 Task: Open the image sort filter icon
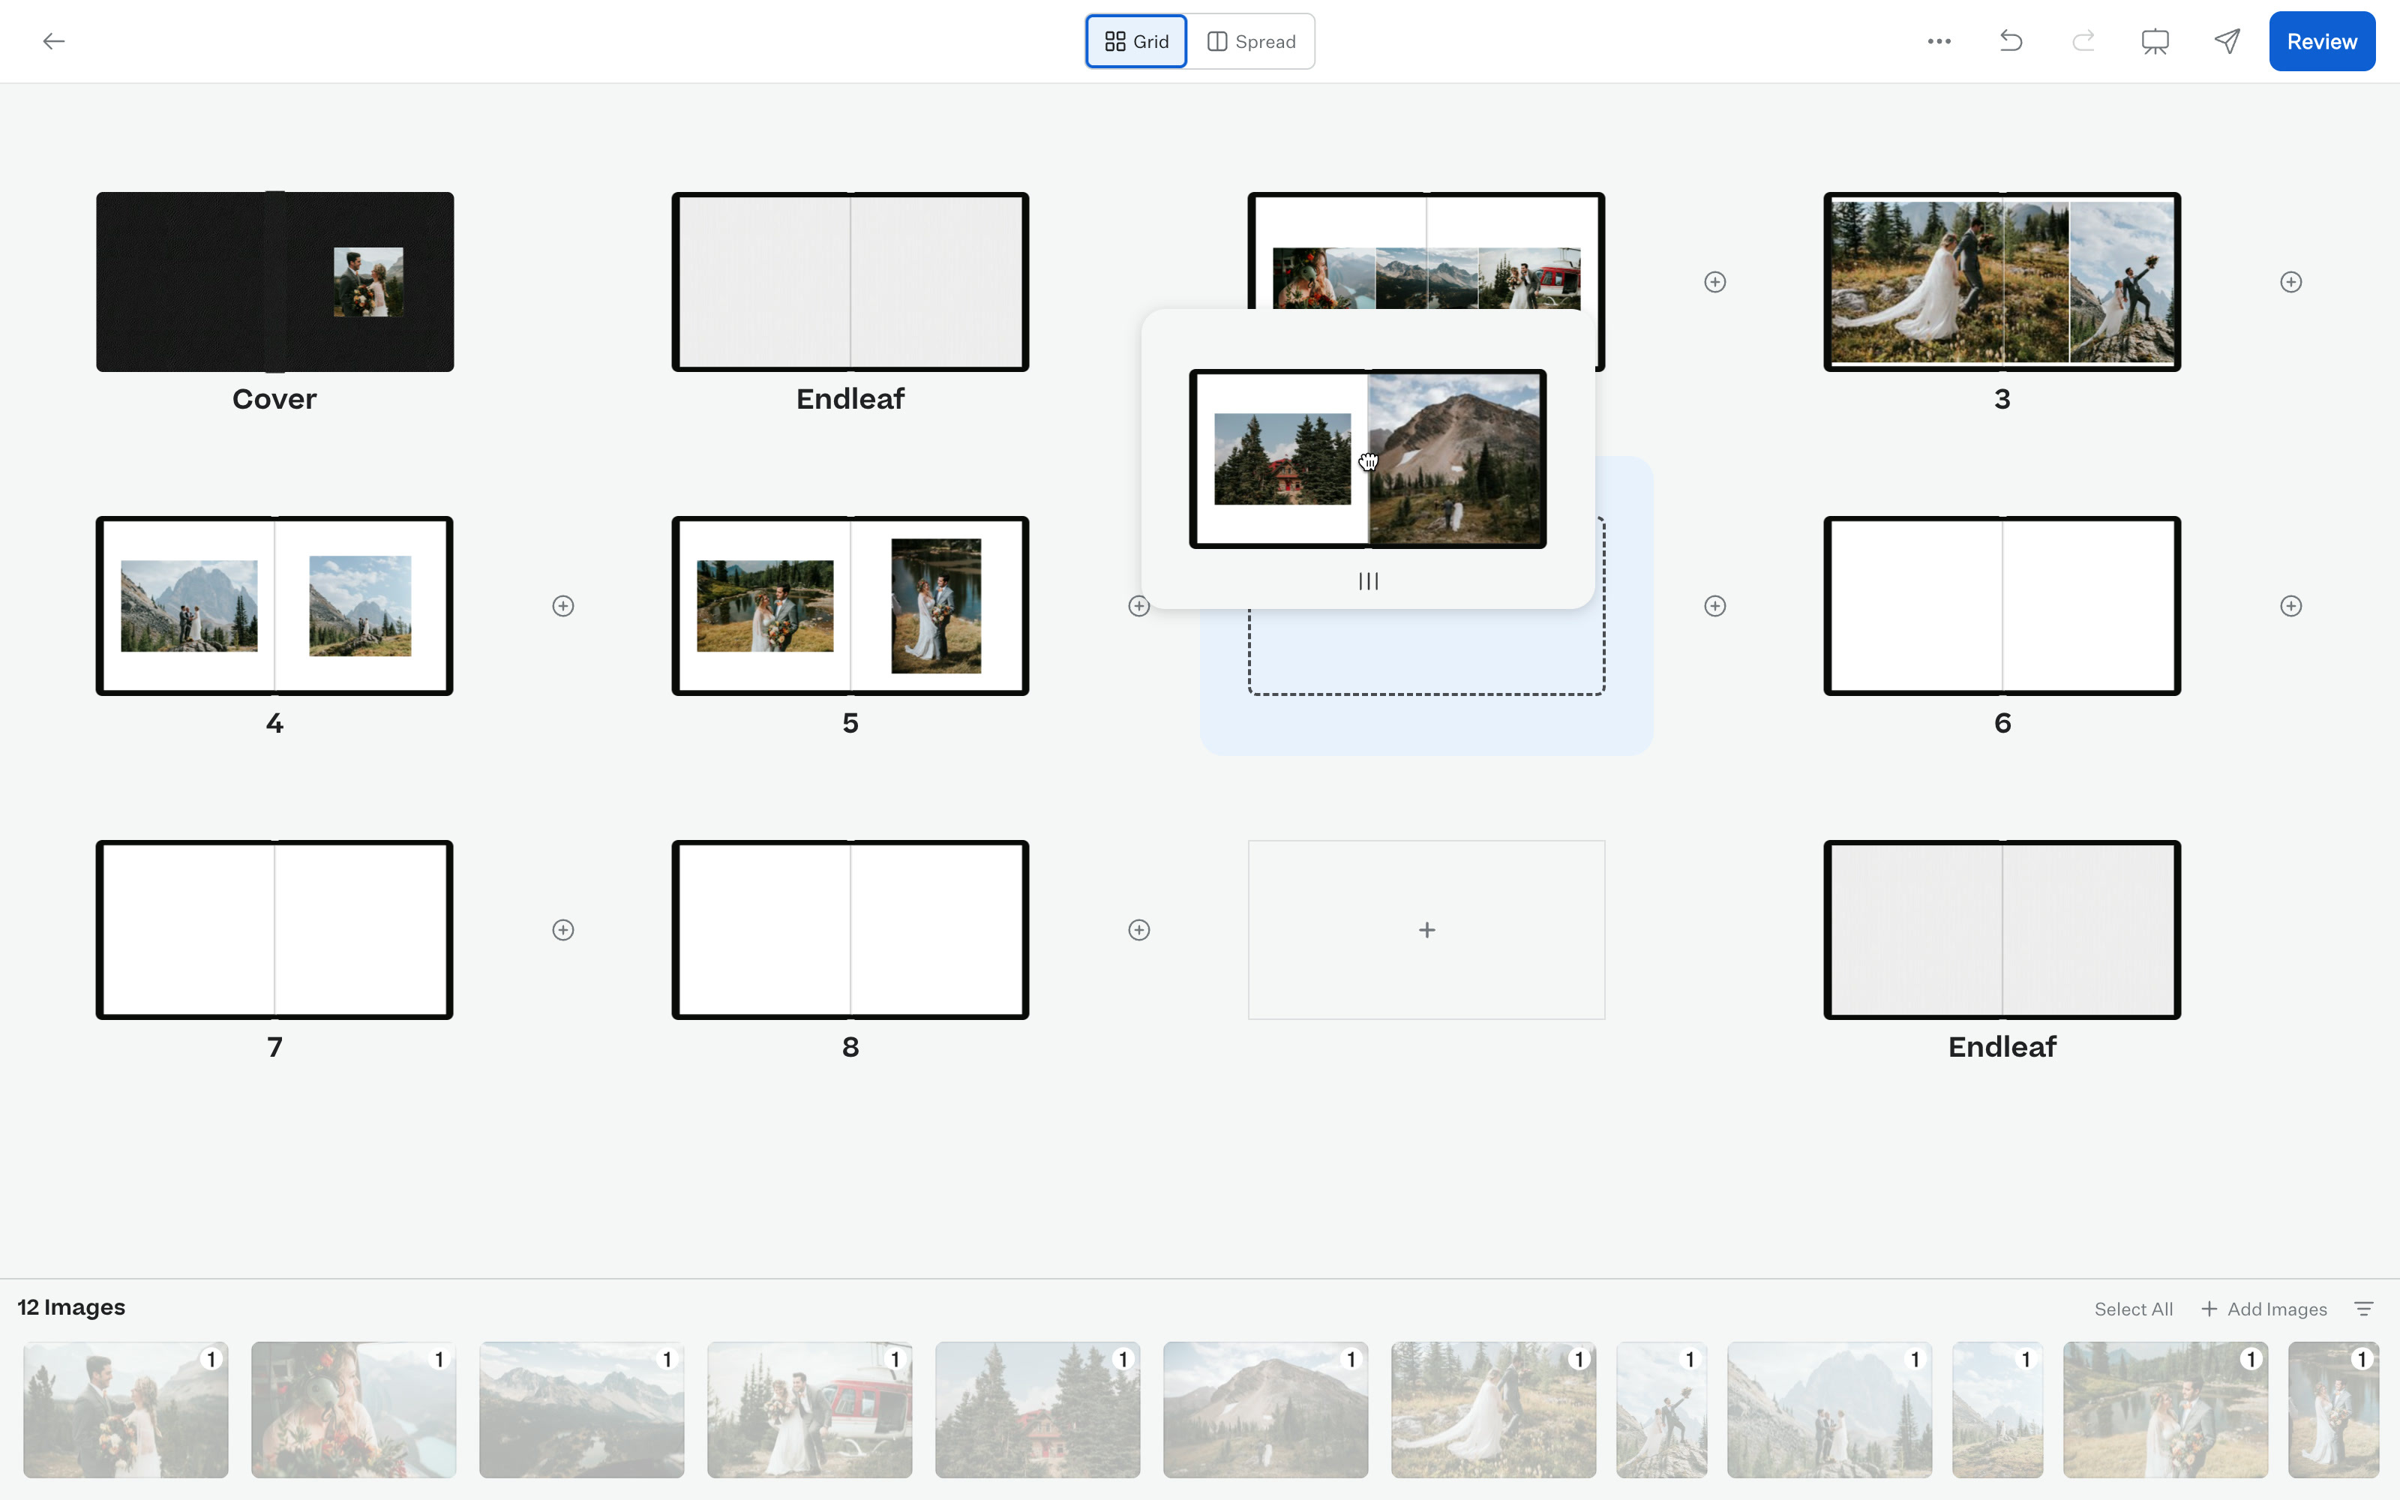pos(2363,1309)
